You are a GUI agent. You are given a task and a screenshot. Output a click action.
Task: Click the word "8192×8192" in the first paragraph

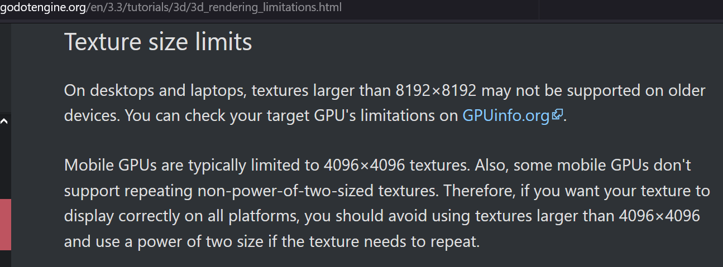click(435, 90)
